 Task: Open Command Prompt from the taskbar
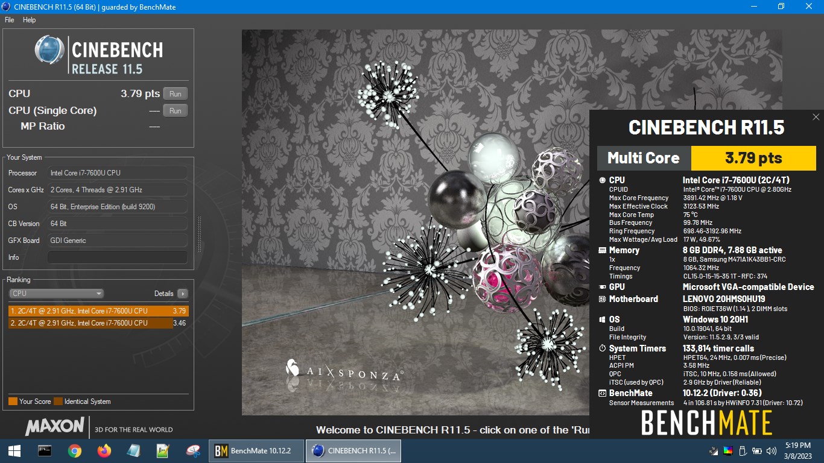[x=45, y=451]
